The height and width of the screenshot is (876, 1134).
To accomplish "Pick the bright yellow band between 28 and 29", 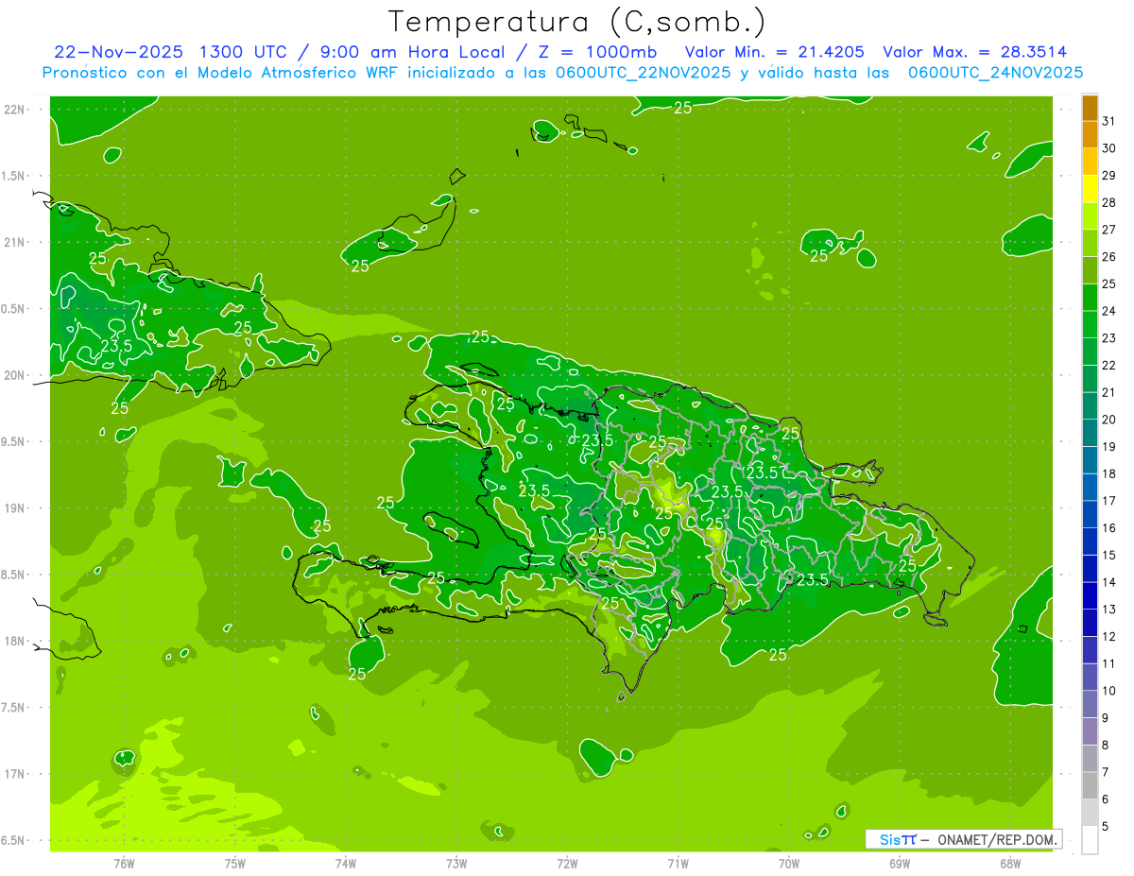I will pyautogui.click(x=1090, y=189).
